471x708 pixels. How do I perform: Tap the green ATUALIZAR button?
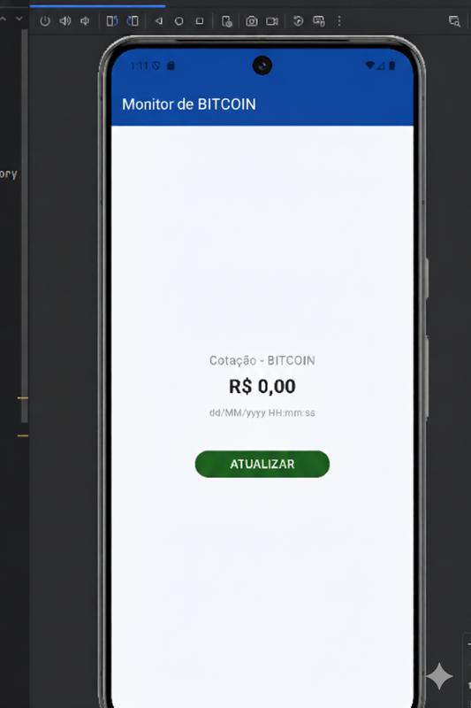262,464
